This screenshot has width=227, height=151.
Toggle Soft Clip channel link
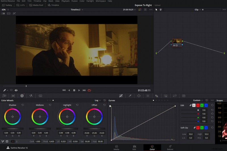point(195,128)
